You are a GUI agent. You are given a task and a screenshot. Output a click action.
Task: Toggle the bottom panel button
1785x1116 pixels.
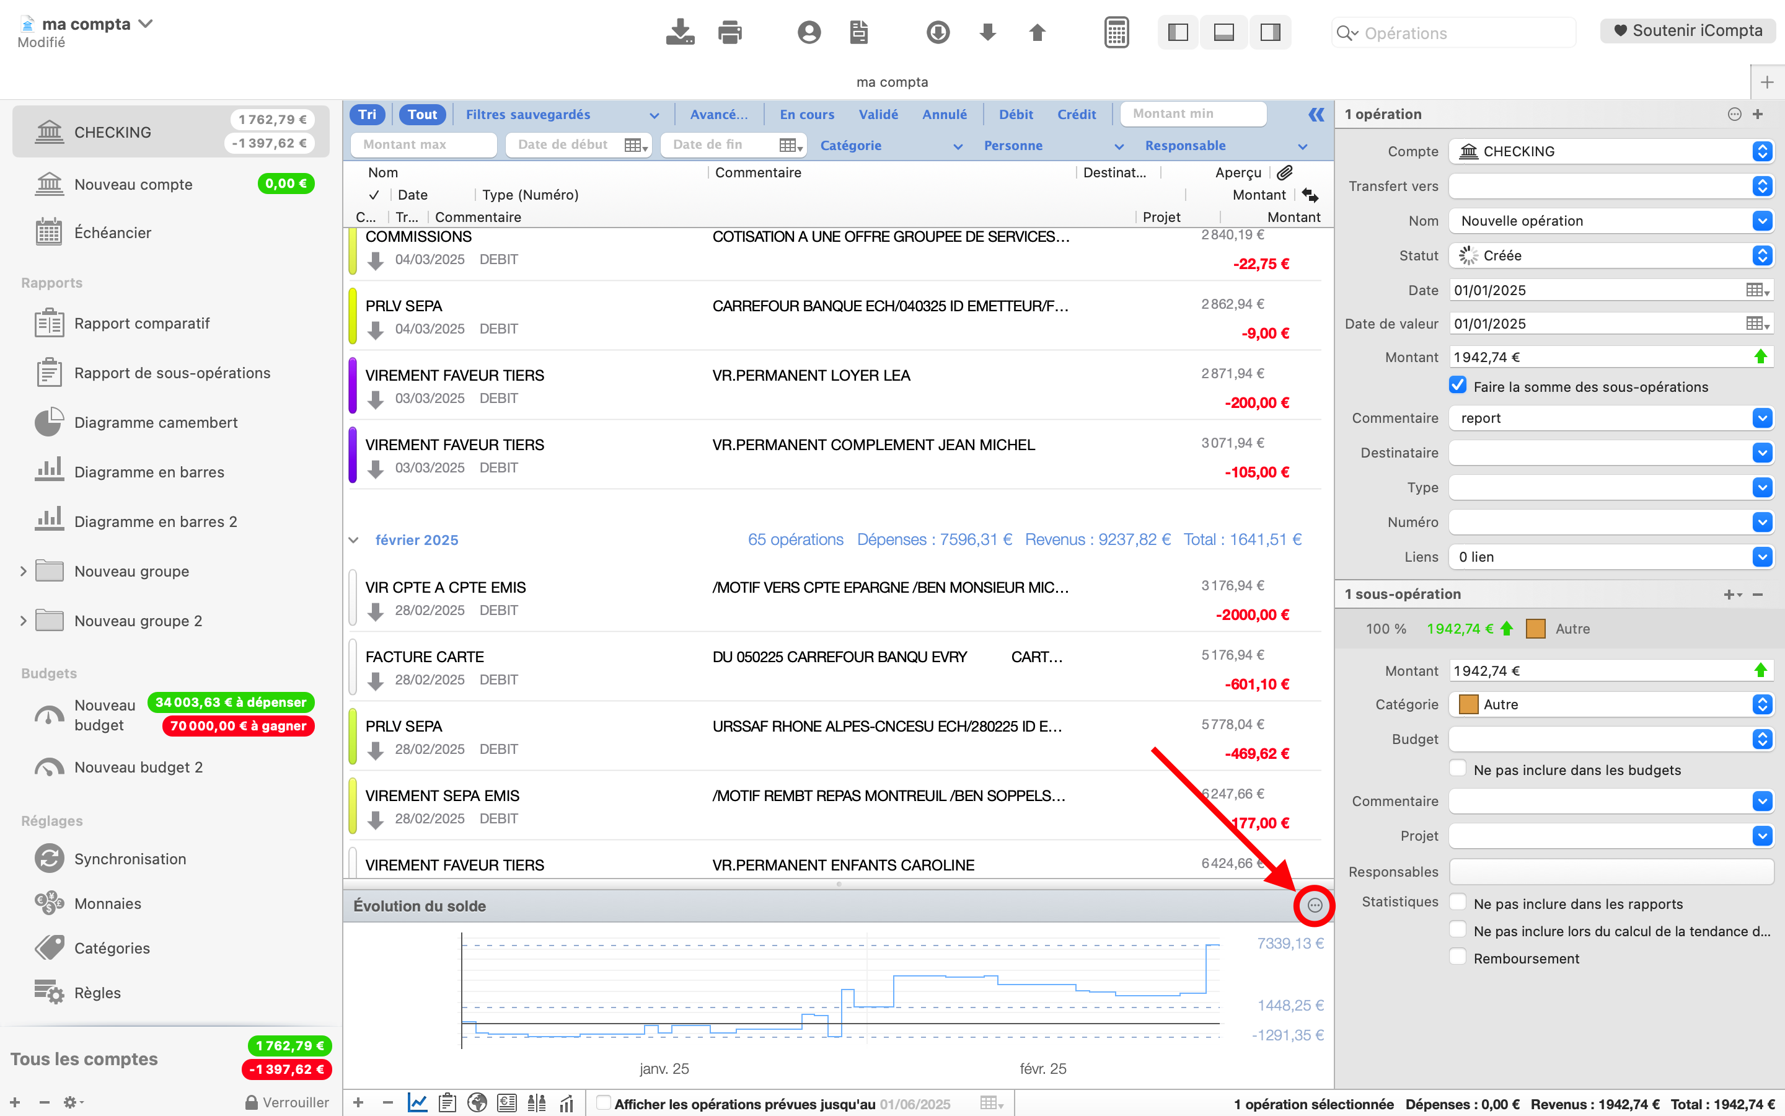pyautogui.click(x=1223, y=32)
